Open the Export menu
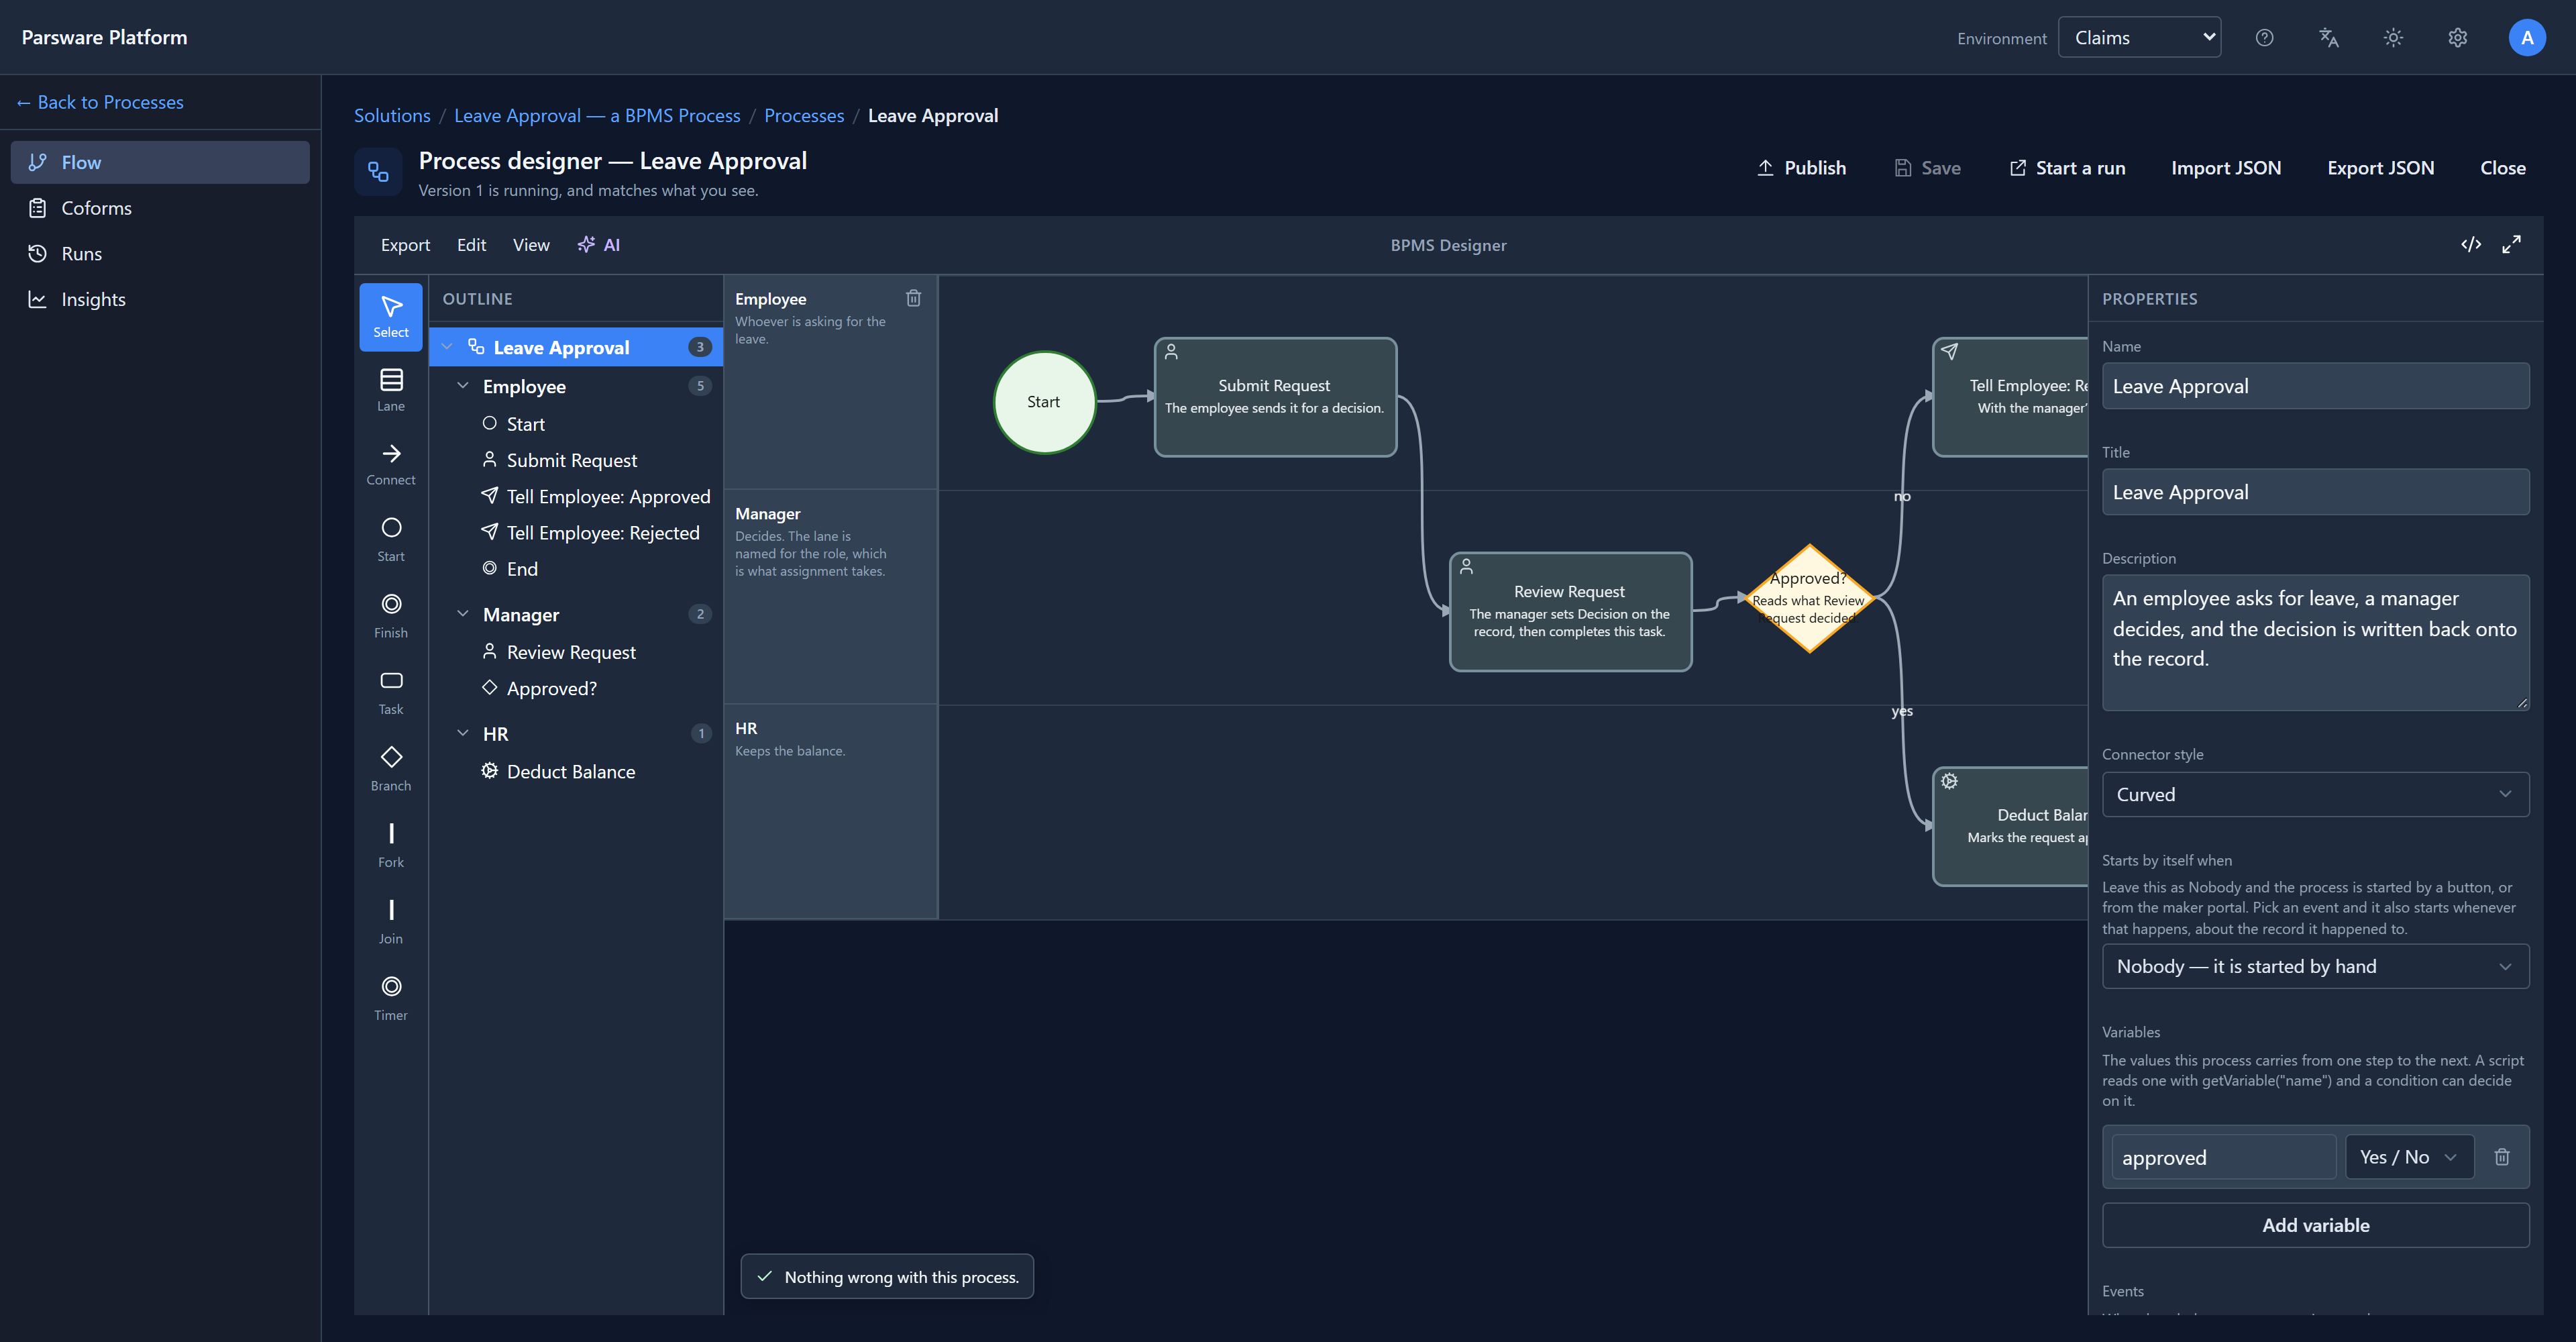 click(405, 245)
